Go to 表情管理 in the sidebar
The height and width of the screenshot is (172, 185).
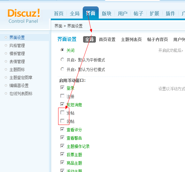[x=17, y=61]
